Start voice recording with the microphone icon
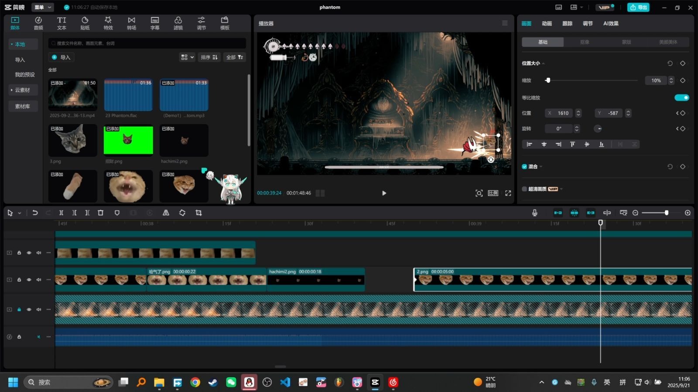 pos(534,213)
